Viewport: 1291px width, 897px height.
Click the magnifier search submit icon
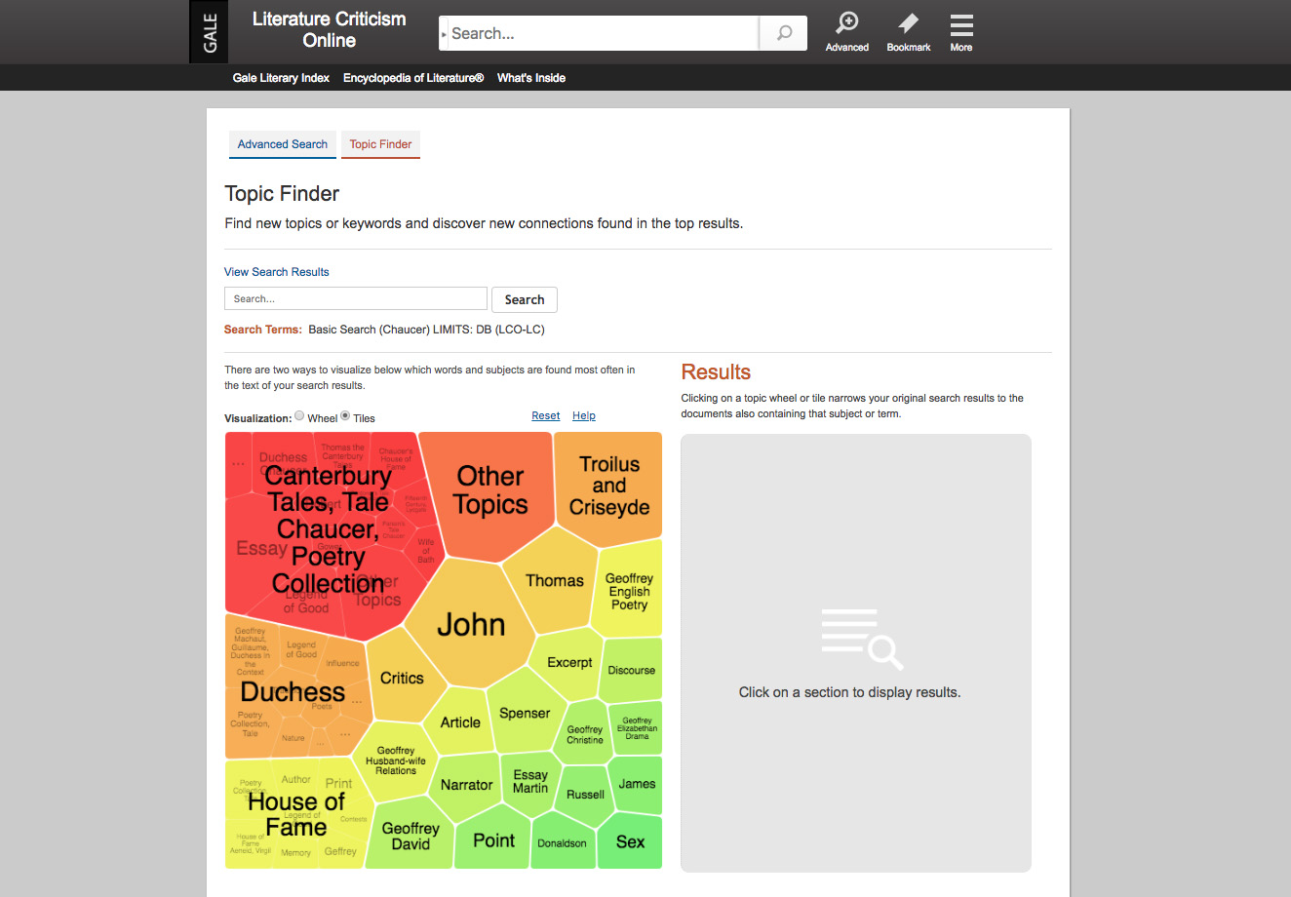tap(784, 33)
